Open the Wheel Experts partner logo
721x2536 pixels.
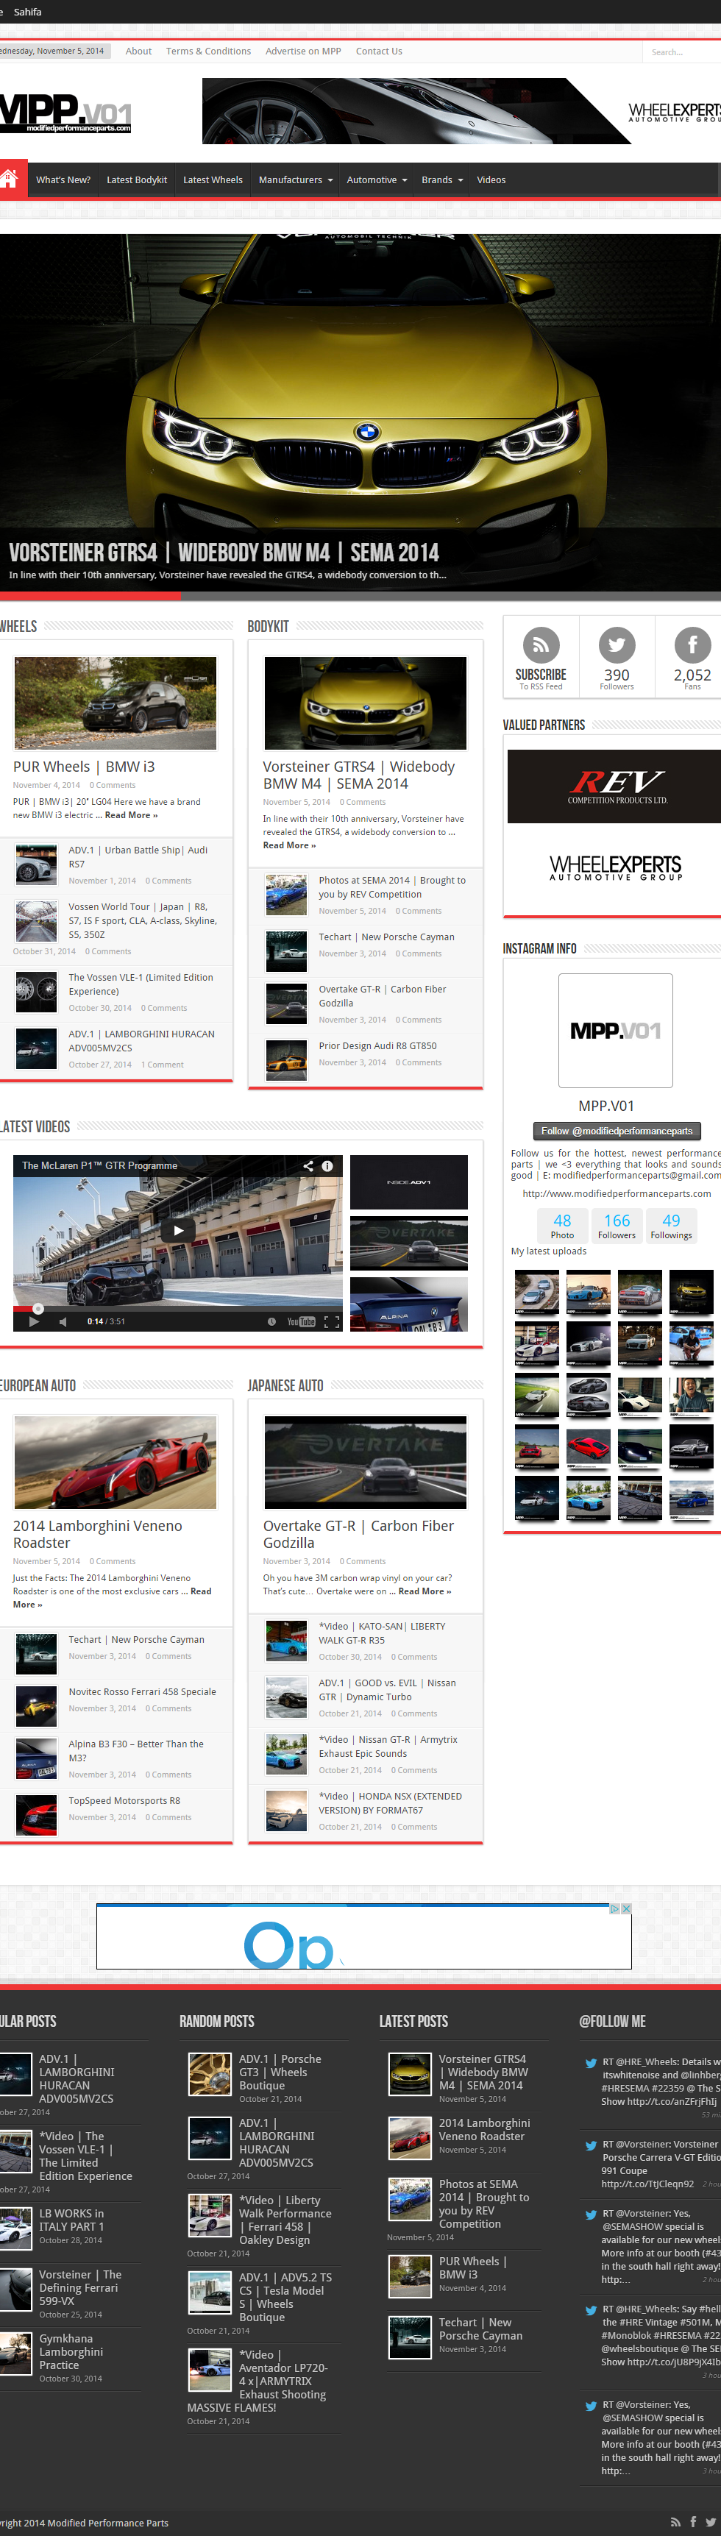tap(617, 867)
